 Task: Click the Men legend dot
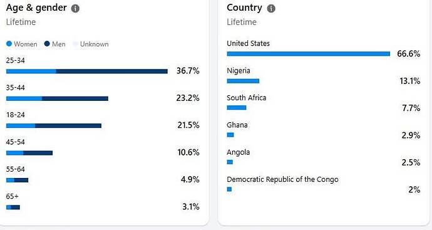[x=47, y=44]
